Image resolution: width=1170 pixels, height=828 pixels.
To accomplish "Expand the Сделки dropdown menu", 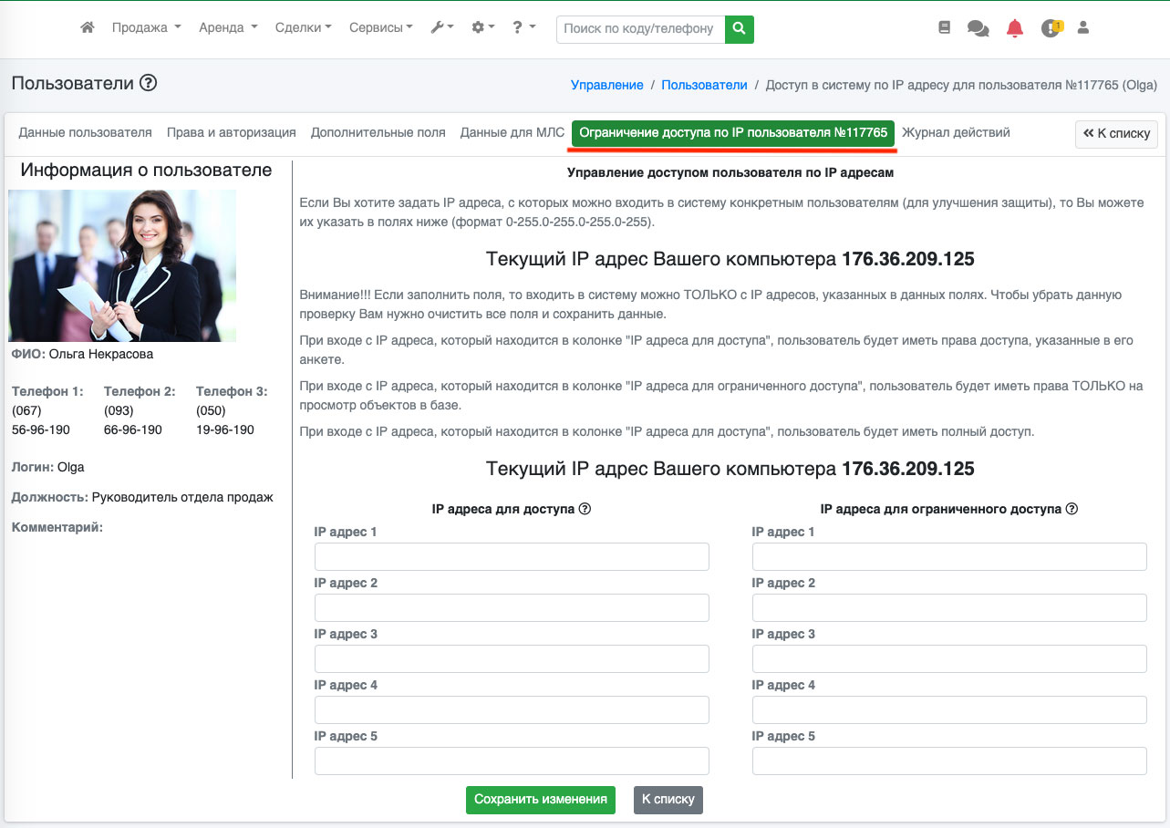I will [304, 28].
